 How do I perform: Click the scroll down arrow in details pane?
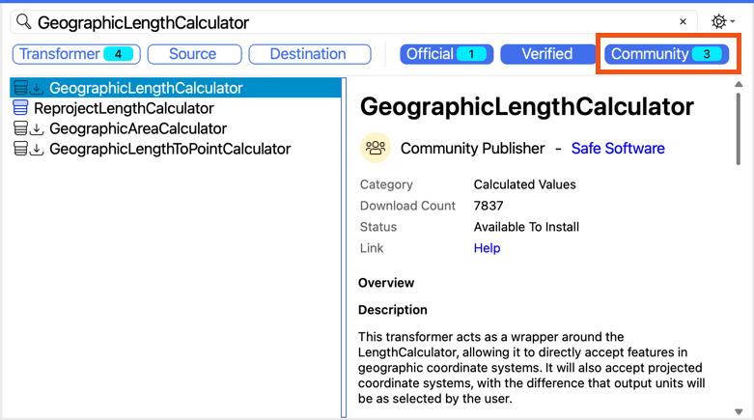click(x=739, y=411)
